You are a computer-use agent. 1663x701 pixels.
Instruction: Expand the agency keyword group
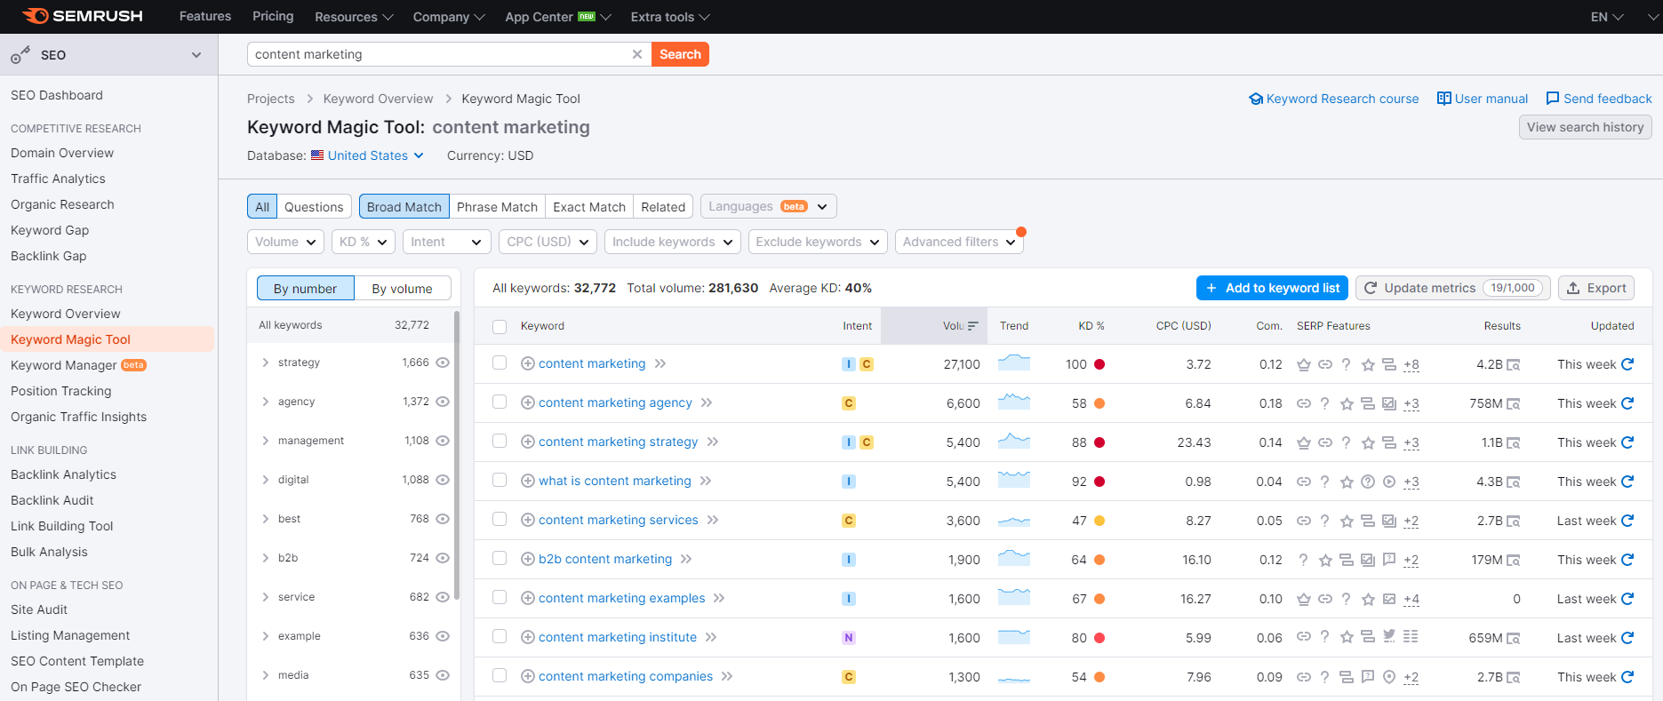pos(265,402)
